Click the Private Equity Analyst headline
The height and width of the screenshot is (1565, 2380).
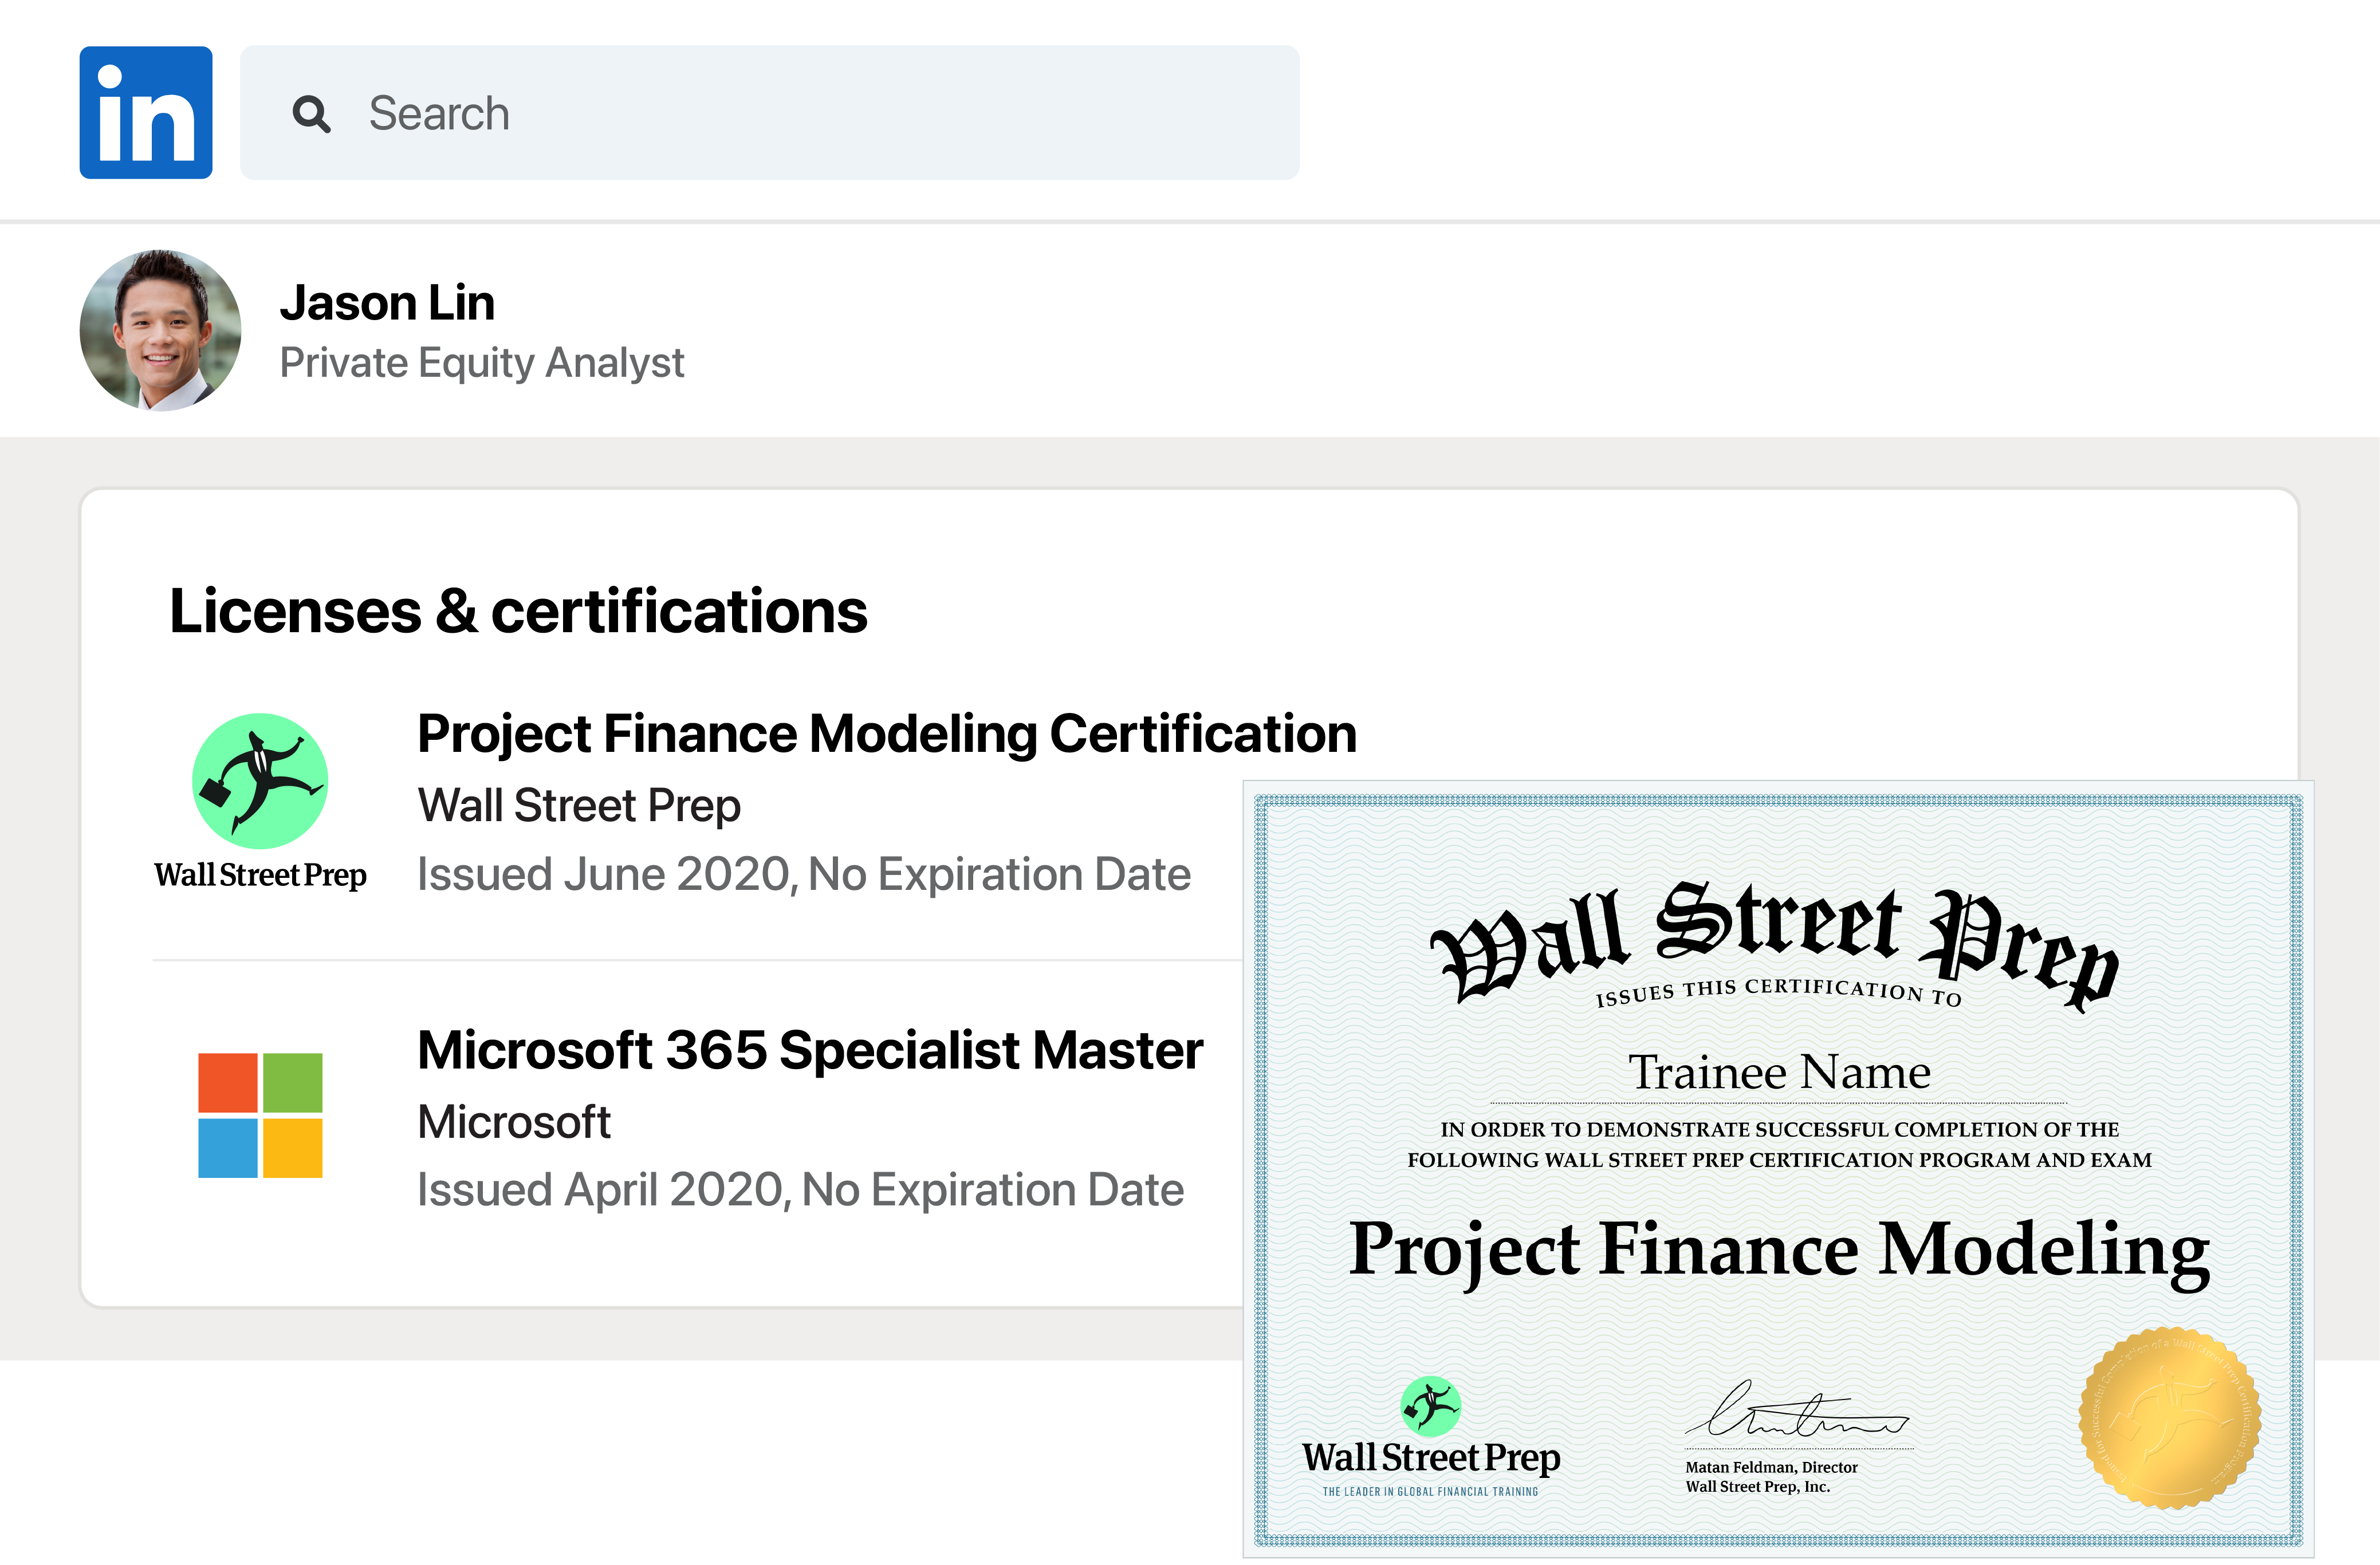pyautogui.click(x=483, y=362)
